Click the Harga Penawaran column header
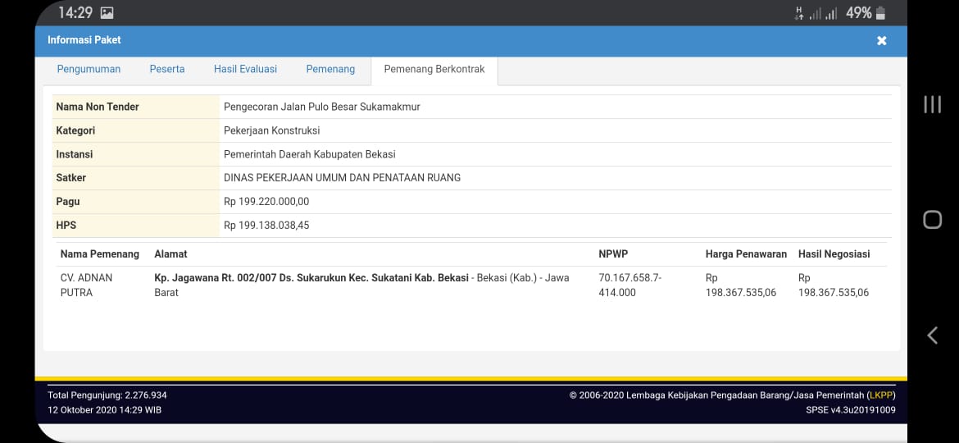The width and height of the screenshot is (959, 443). tap(746, 254)
